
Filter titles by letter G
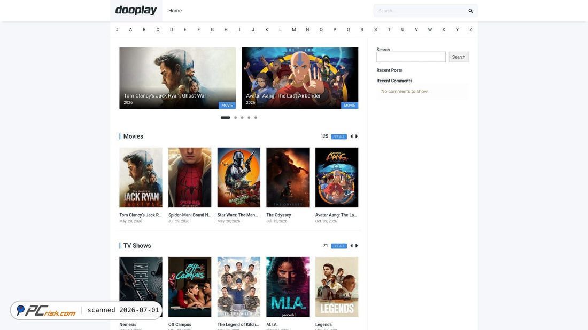pos(212,29)
